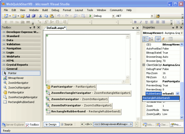This screenshot has height=134, width=185.
Task: Click the Copy toolbar icon
Action: 46,16
